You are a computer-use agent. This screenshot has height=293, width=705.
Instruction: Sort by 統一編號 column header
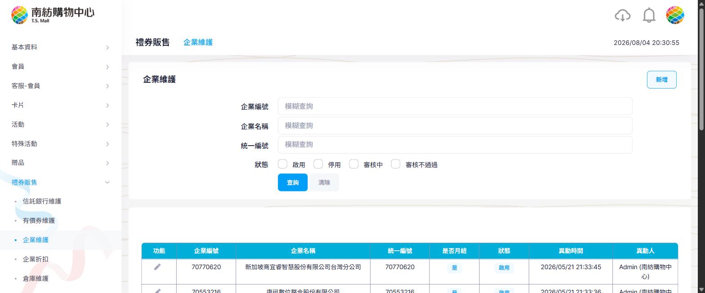coord(400,251)
